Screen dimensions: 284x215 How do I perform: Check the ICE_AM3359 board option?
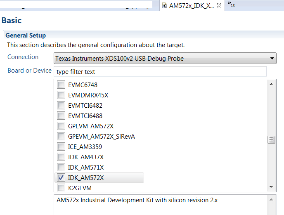coord(61,147)
